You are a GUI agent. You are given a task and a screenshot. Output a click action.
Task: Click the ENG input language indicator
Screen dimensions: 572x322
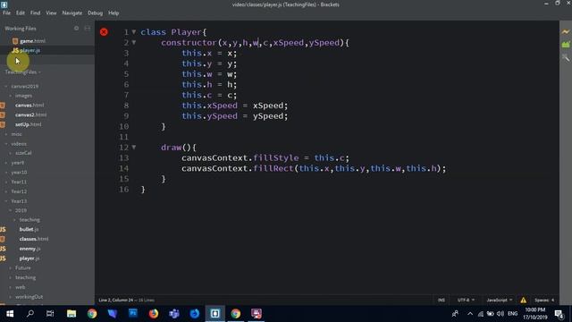[512, 314]
